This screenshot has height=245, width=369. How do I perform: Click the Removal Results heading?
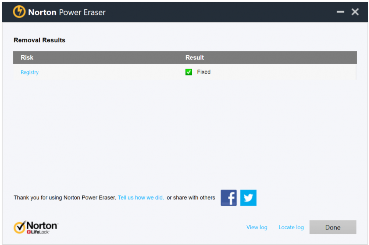click(x=40, y=40)
